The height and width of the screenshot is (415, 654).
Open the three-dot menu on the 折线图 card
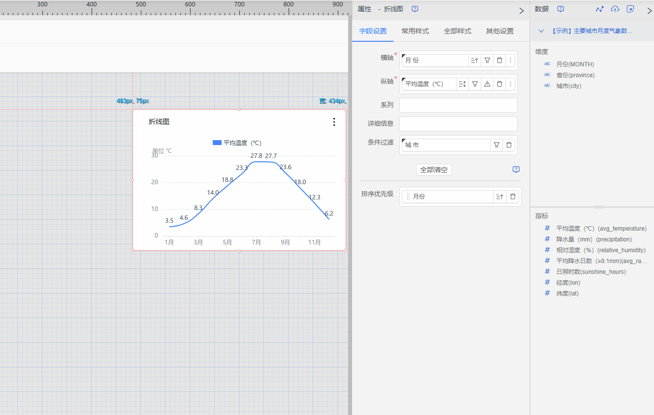pyautogui.click(x=334, y=122)
